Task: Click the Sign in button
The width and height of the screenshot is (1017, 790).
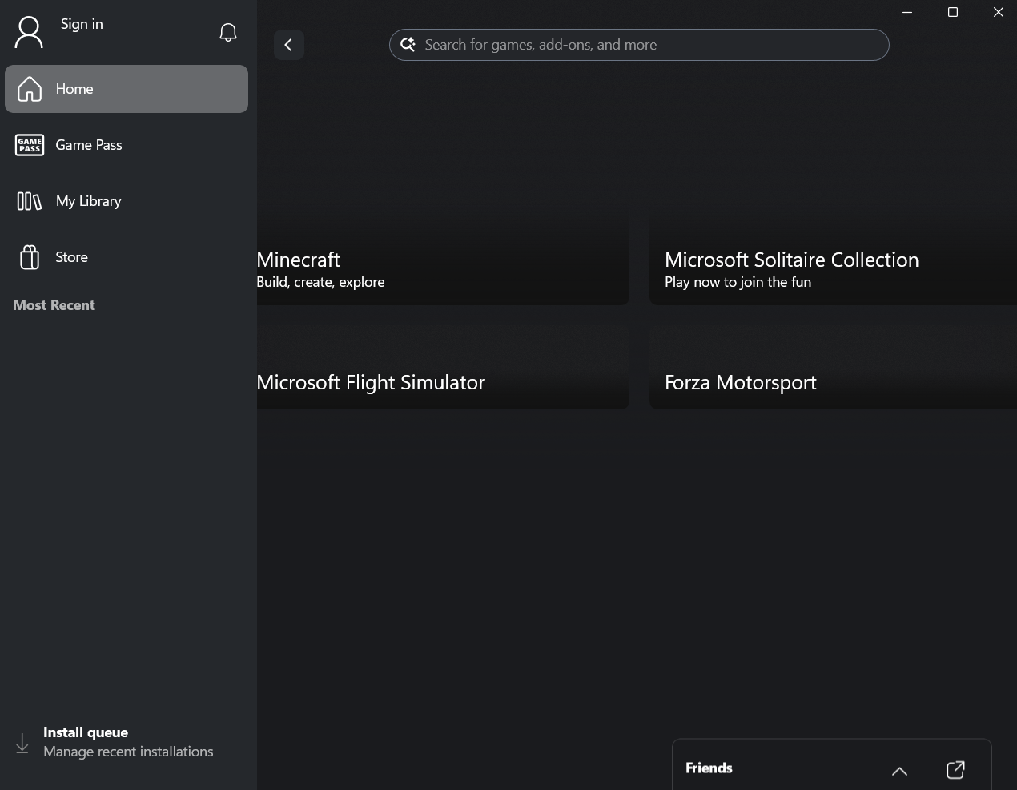Action: pos(81,24)
